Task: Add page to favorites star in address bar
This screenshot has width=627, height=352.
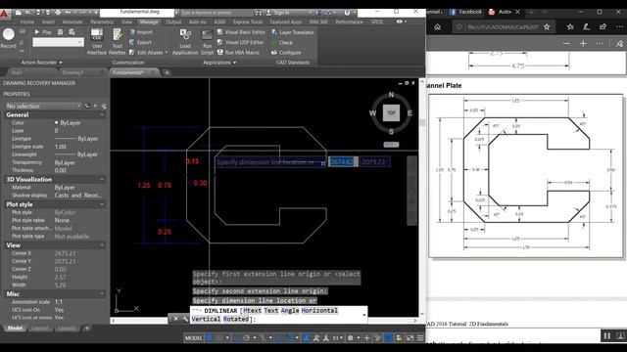Action: tap(547, 27)
